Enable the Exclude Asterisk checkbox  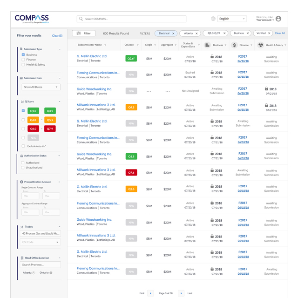click(23, 146)
